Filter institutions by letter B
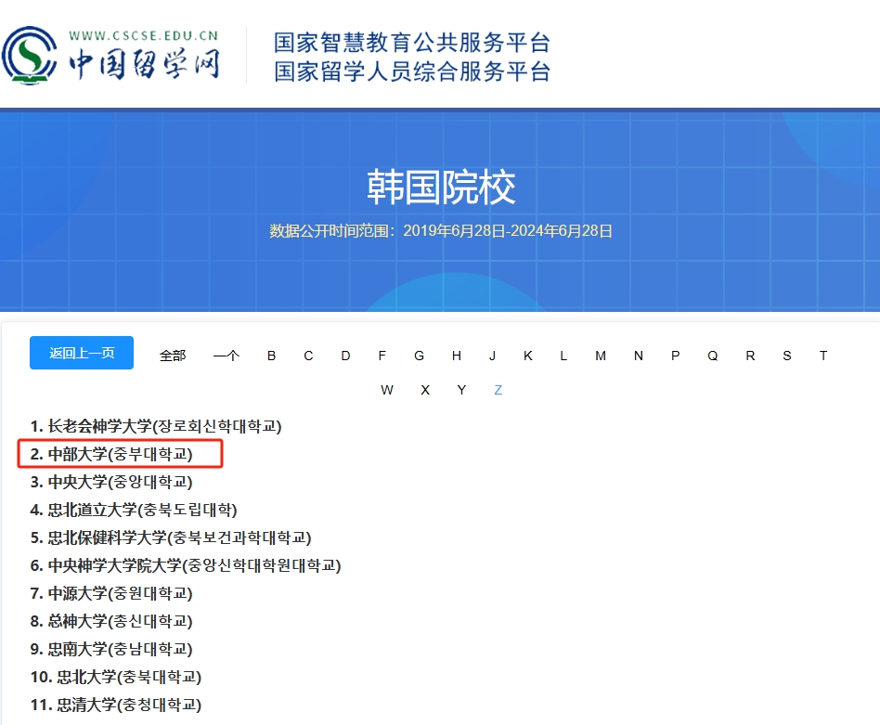 pyautogui.click(x=272, y=356)
